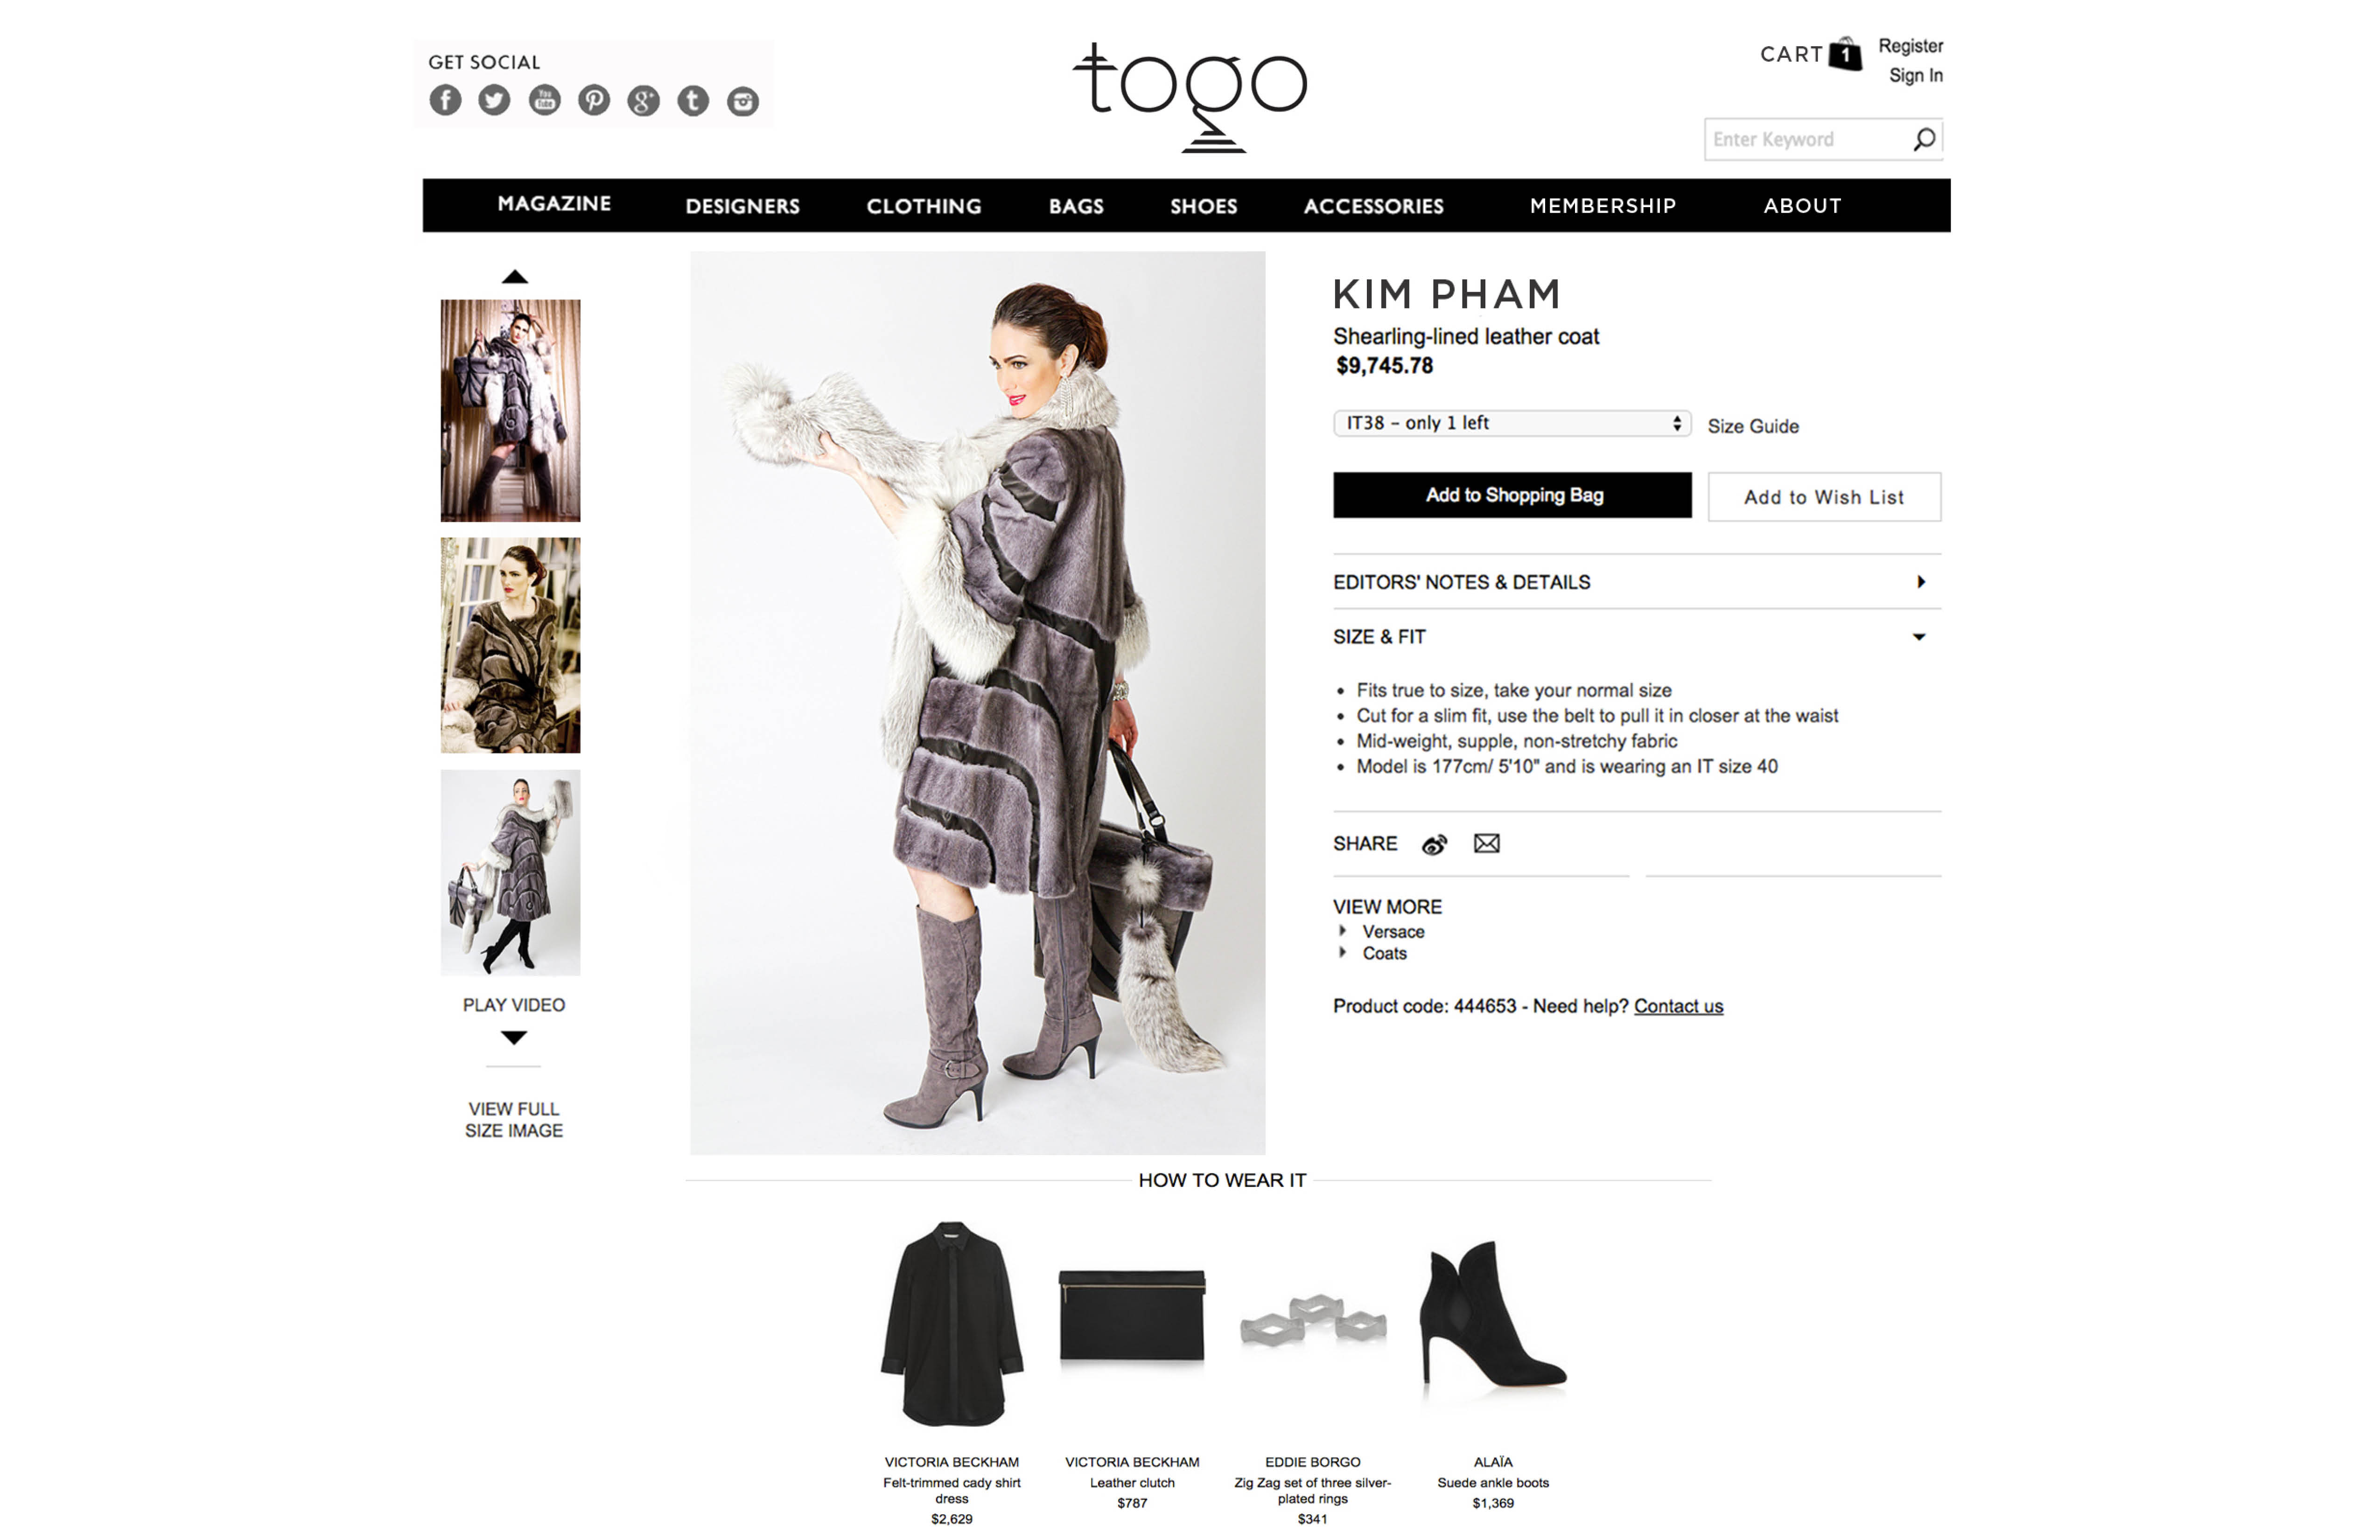The height and width of the screenshot is (1540, 2380).
Task: Click the cart shopping bag icon
Action: pos(1845,54)
